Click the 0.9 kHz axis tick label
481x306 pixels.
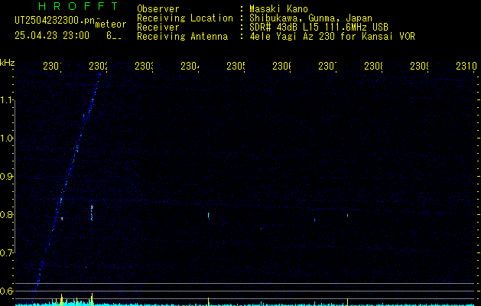(6, 177)
